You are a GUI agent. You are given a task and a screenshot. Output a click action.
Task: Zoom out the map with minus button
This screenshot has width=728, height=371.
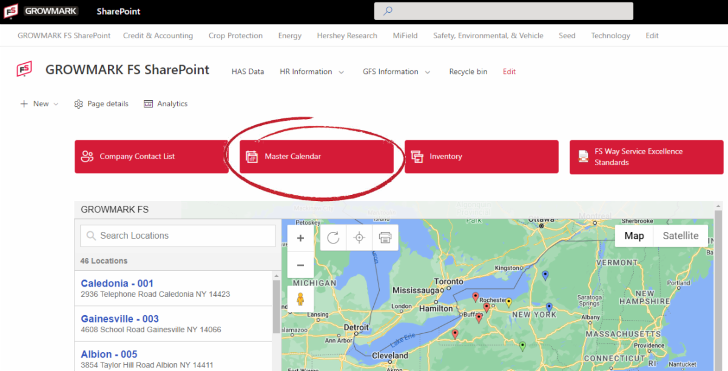(x=300, y=265)
